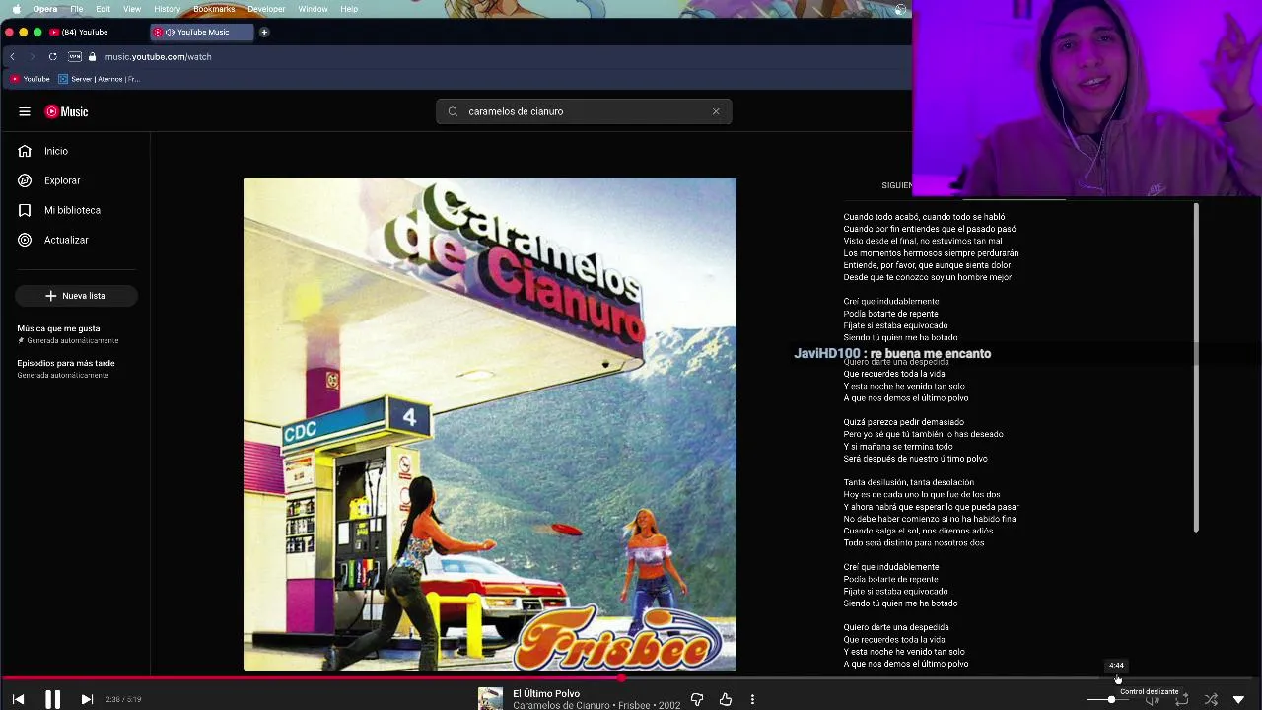Screen dimensions: 1262x710
Task: Open the Window menu
Action: tap(313, 9)
